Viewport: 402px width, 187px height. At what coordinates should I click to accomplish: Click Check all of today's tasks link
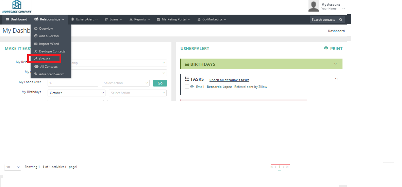229,80
